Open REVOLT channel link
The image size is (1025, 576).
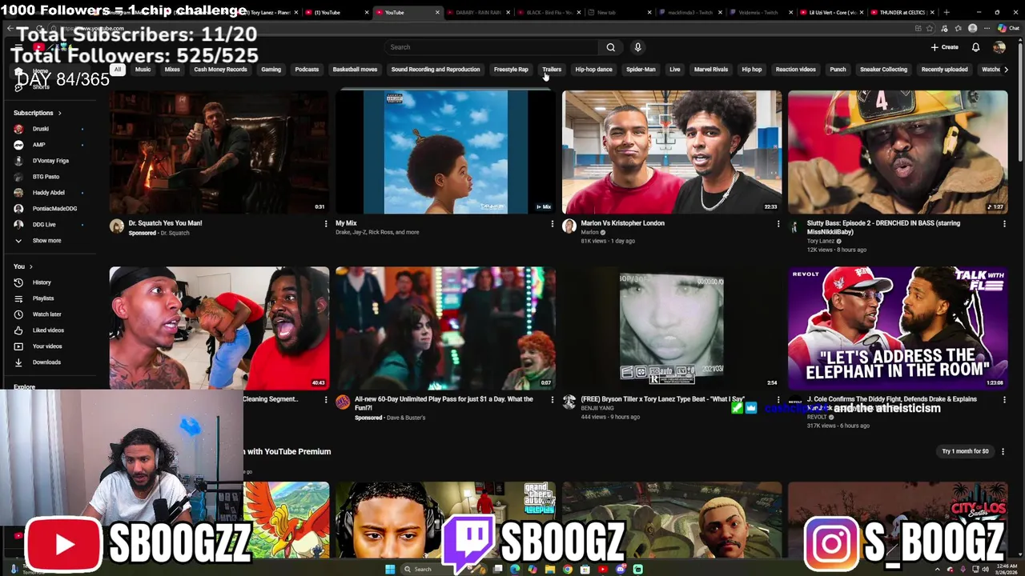pyautogui.click(x=818, y=417)
